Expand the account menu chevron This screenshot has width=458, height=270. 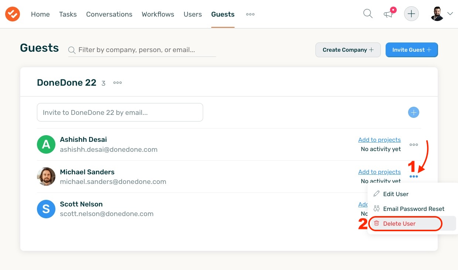click(450, 14)
